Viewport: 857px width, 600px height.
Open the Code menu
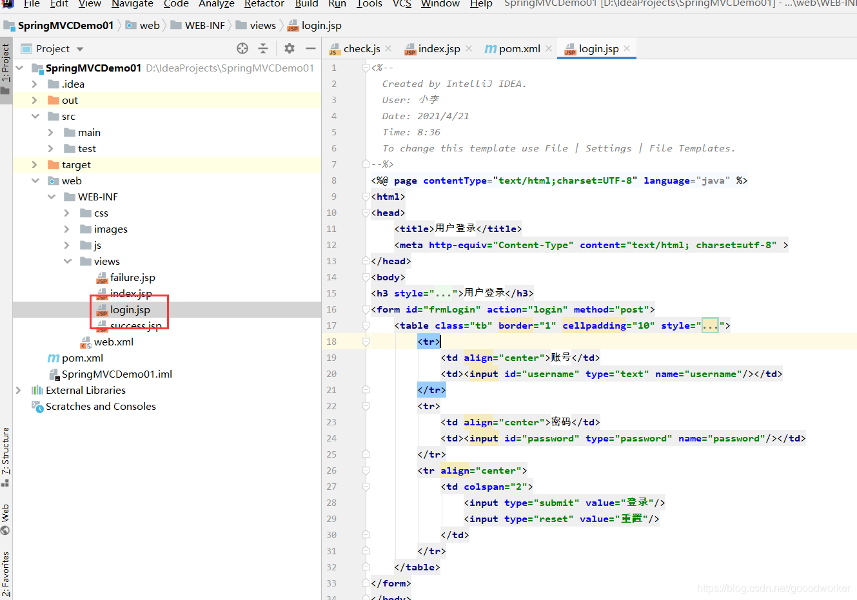(x=176, y=4)
